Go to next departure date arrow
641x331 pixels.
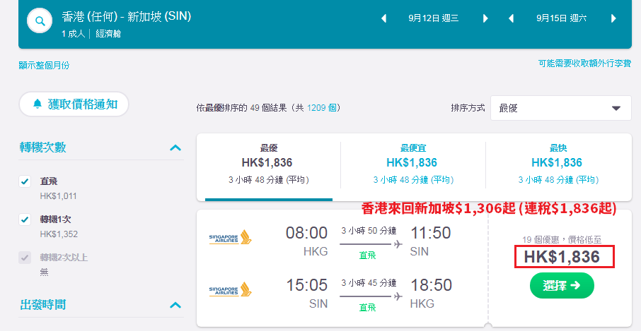coord(485,18)
